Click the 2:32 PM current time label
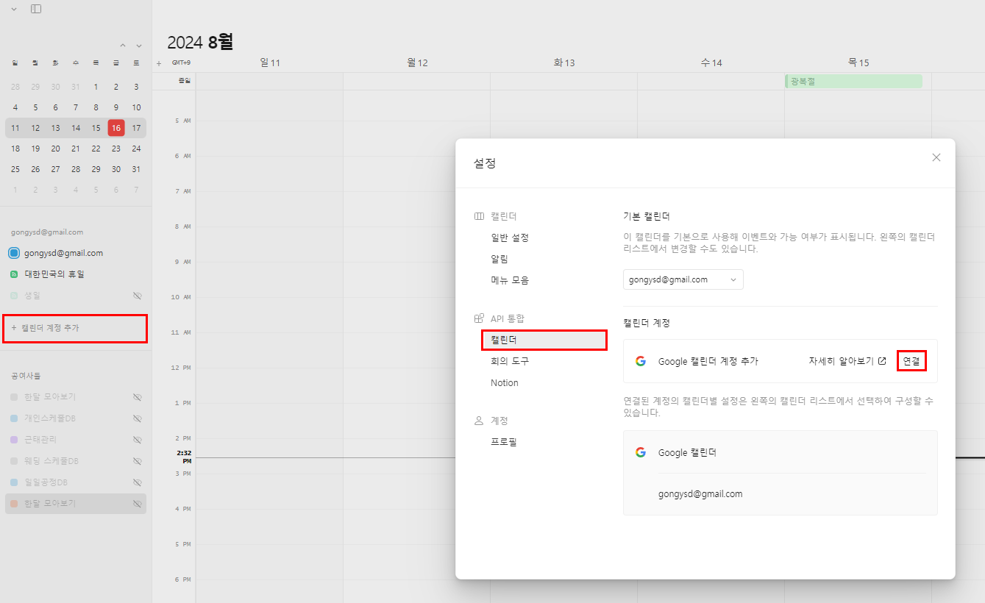 [x=184, y=457]
